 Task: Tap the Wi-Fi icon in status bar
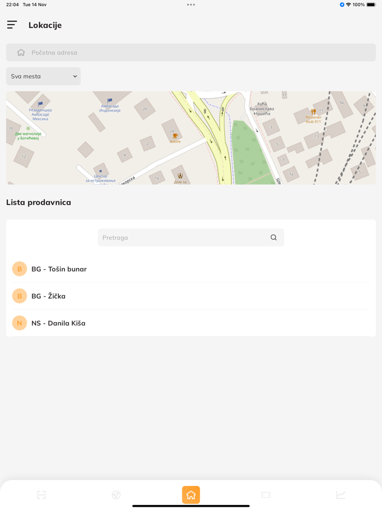tap(349, 4)
